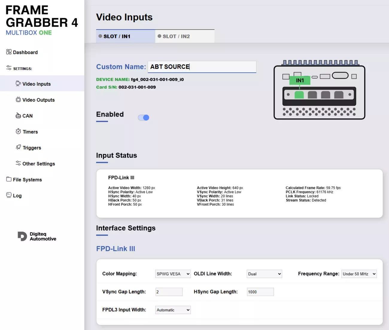Click the Log icon in sidebar
The height and width of the screenshot is (330, 389).
9,195
